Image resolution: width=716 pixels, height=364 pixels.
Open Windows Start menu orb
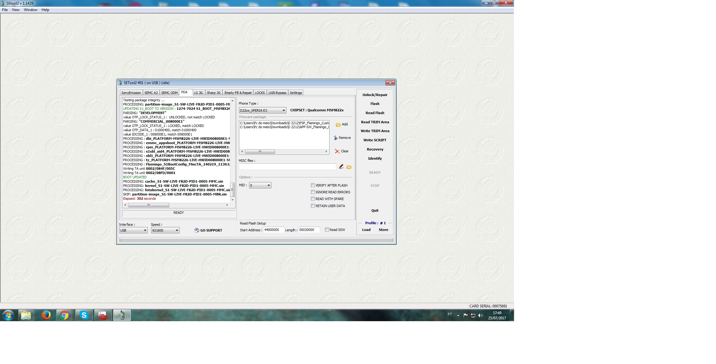(8, 315)
